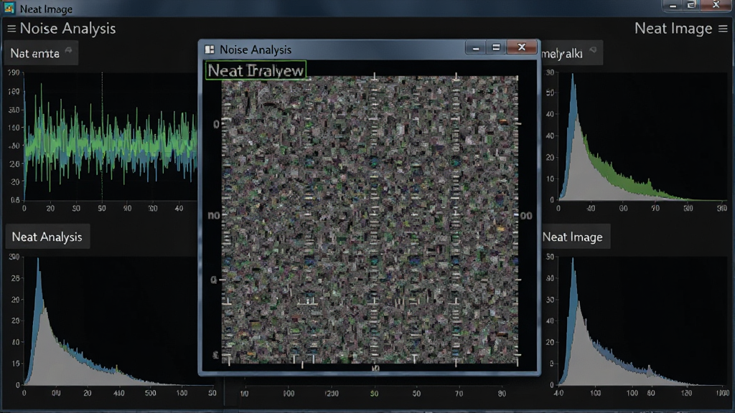Click the histogram under the melyralki tab
Screen dimensions: 735x413
[642, 137]
